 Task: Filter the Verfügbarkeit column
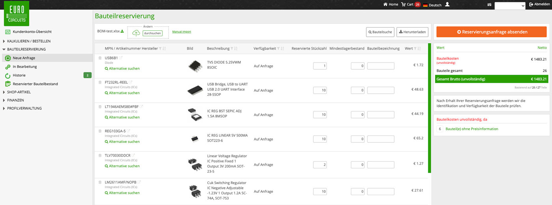(x=278, y=49)
